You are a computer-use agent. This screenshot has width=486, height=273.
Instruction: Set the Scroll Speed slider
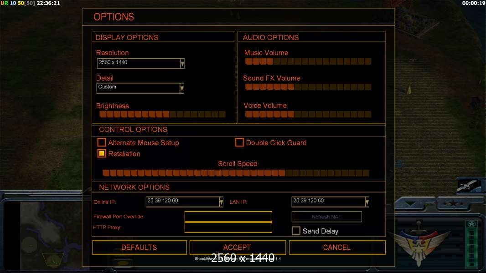coord(236,173)
